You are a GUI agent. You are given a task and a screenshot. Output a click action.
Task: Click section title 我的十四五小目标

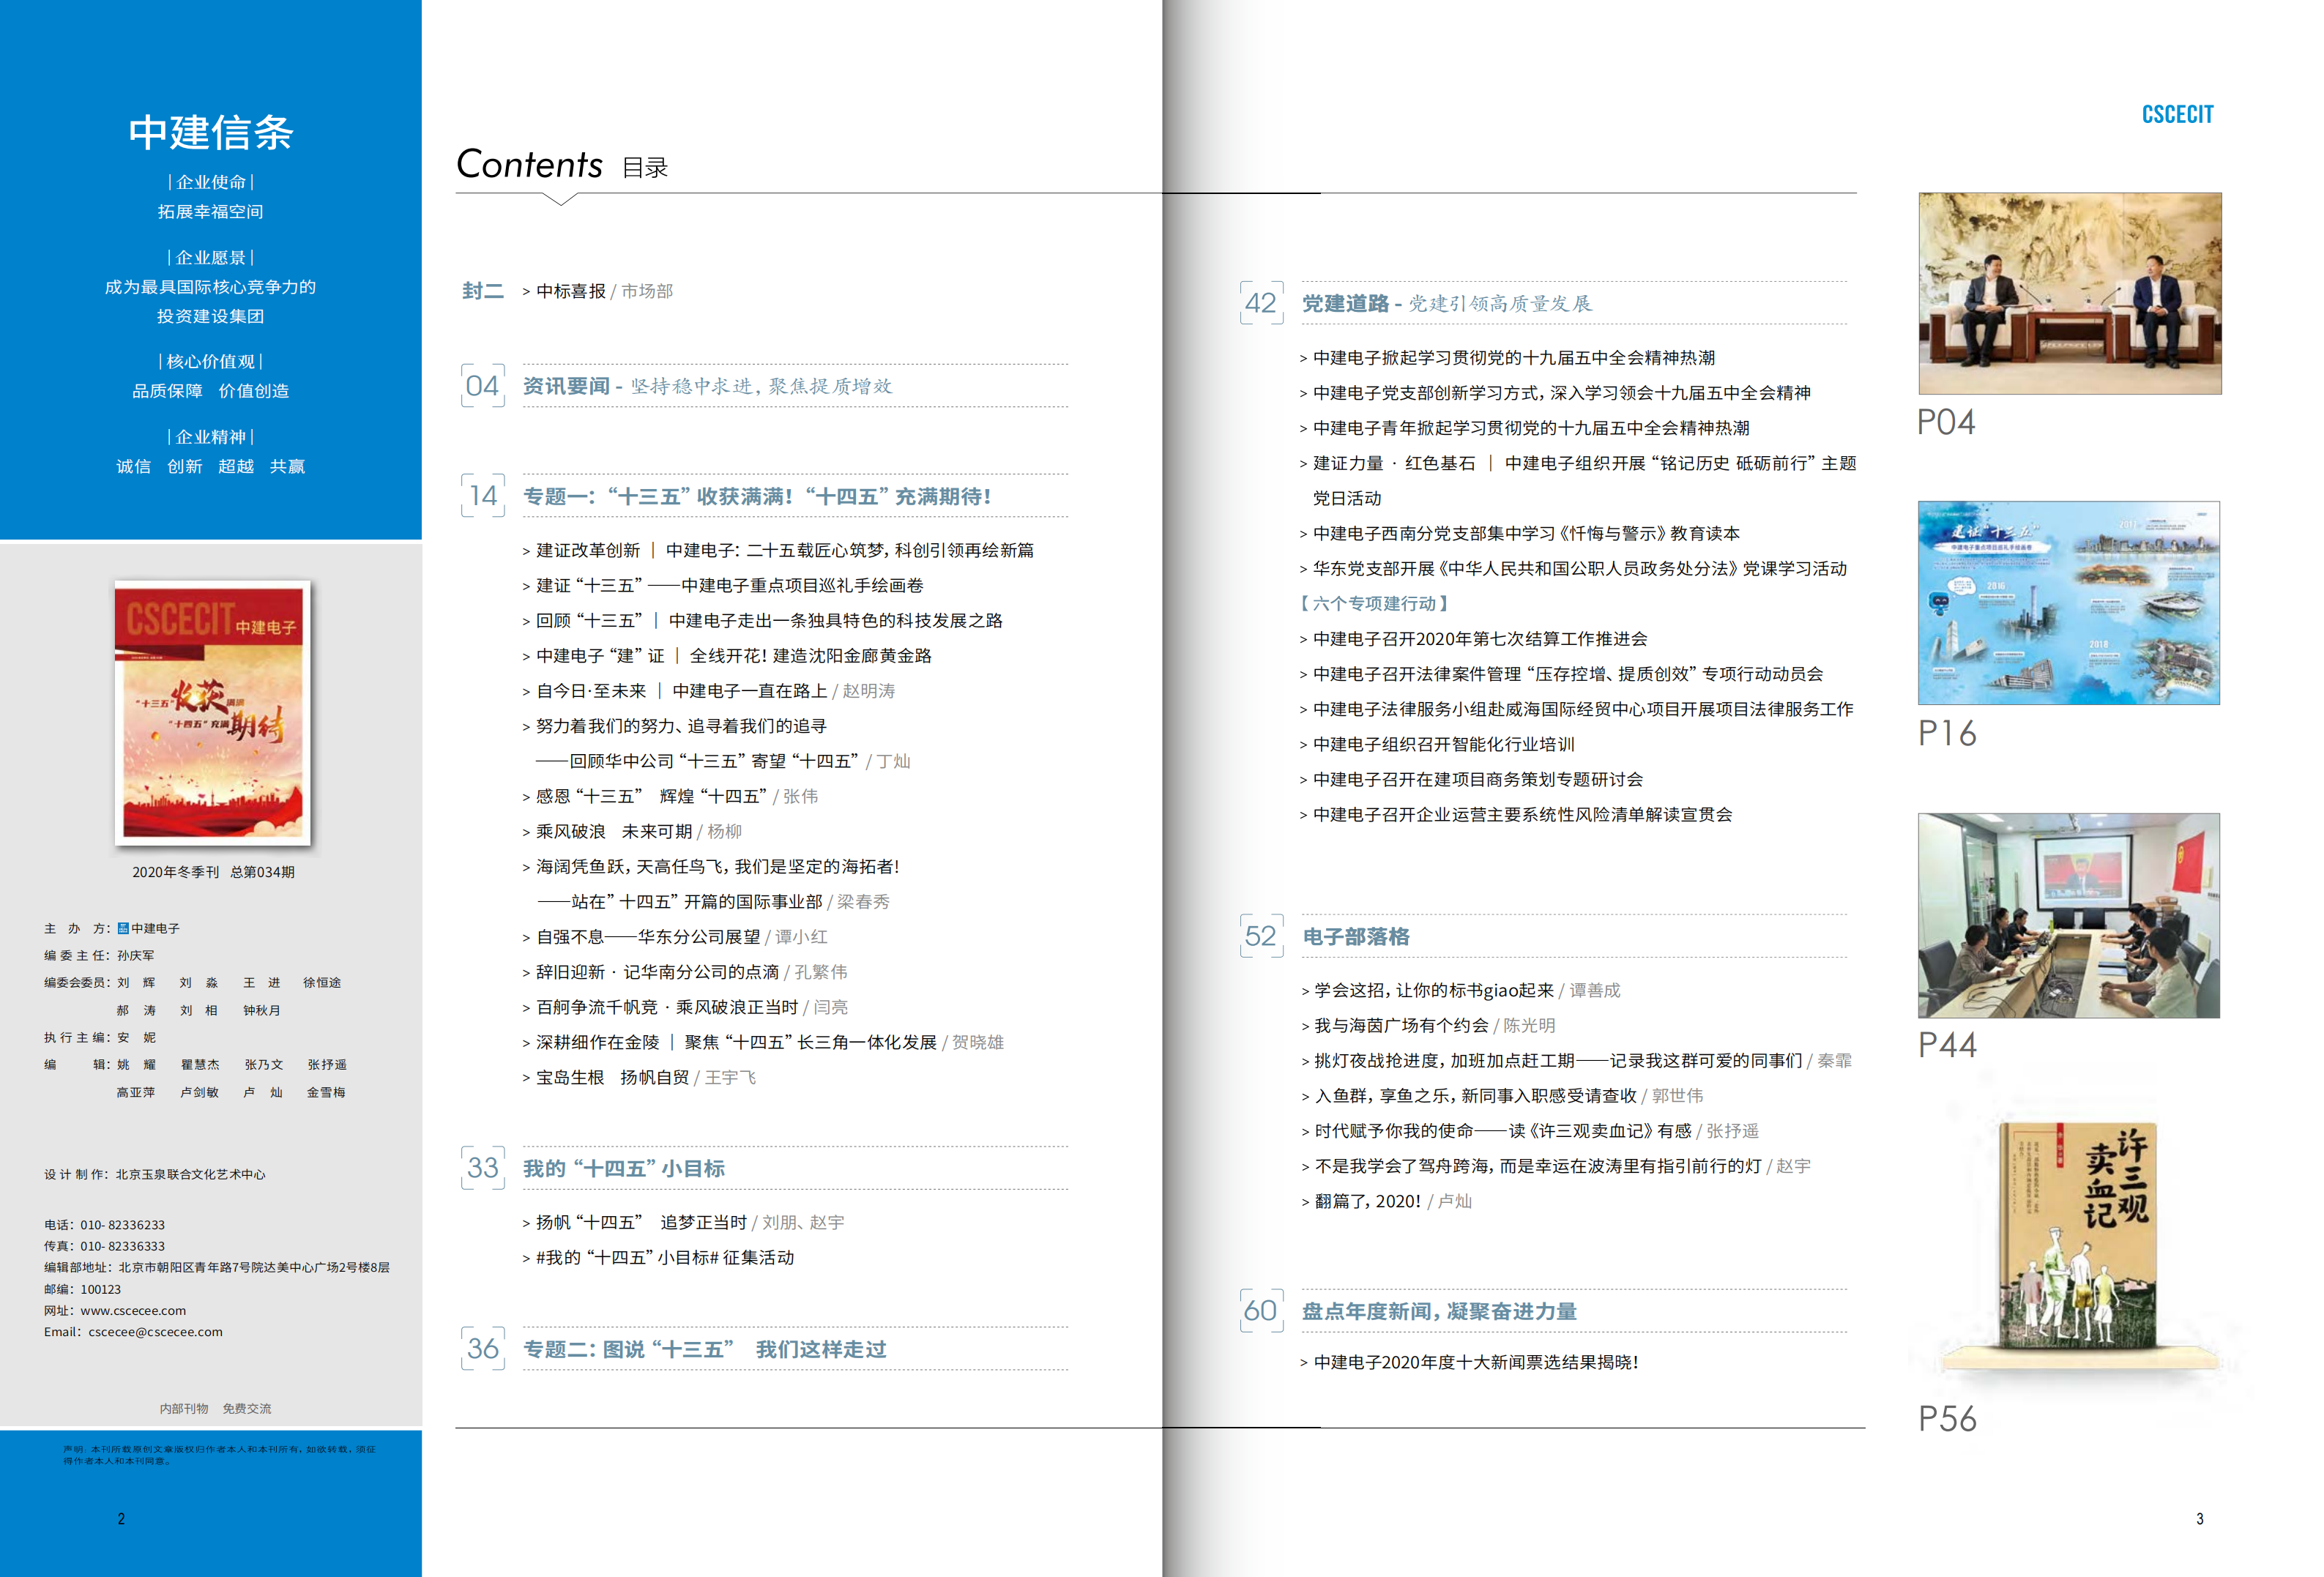tap(624, 1168)
